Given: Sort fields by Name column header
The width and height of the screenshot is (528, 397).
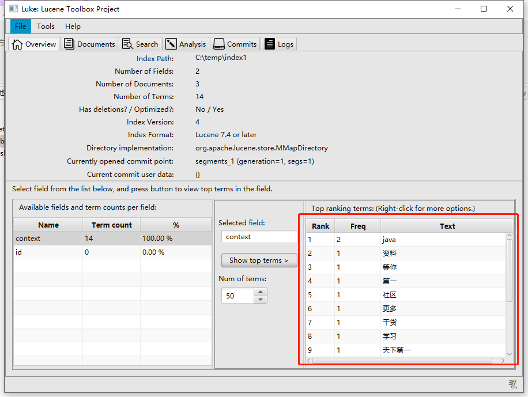Looking at the screenshot, I should [48, 225].
